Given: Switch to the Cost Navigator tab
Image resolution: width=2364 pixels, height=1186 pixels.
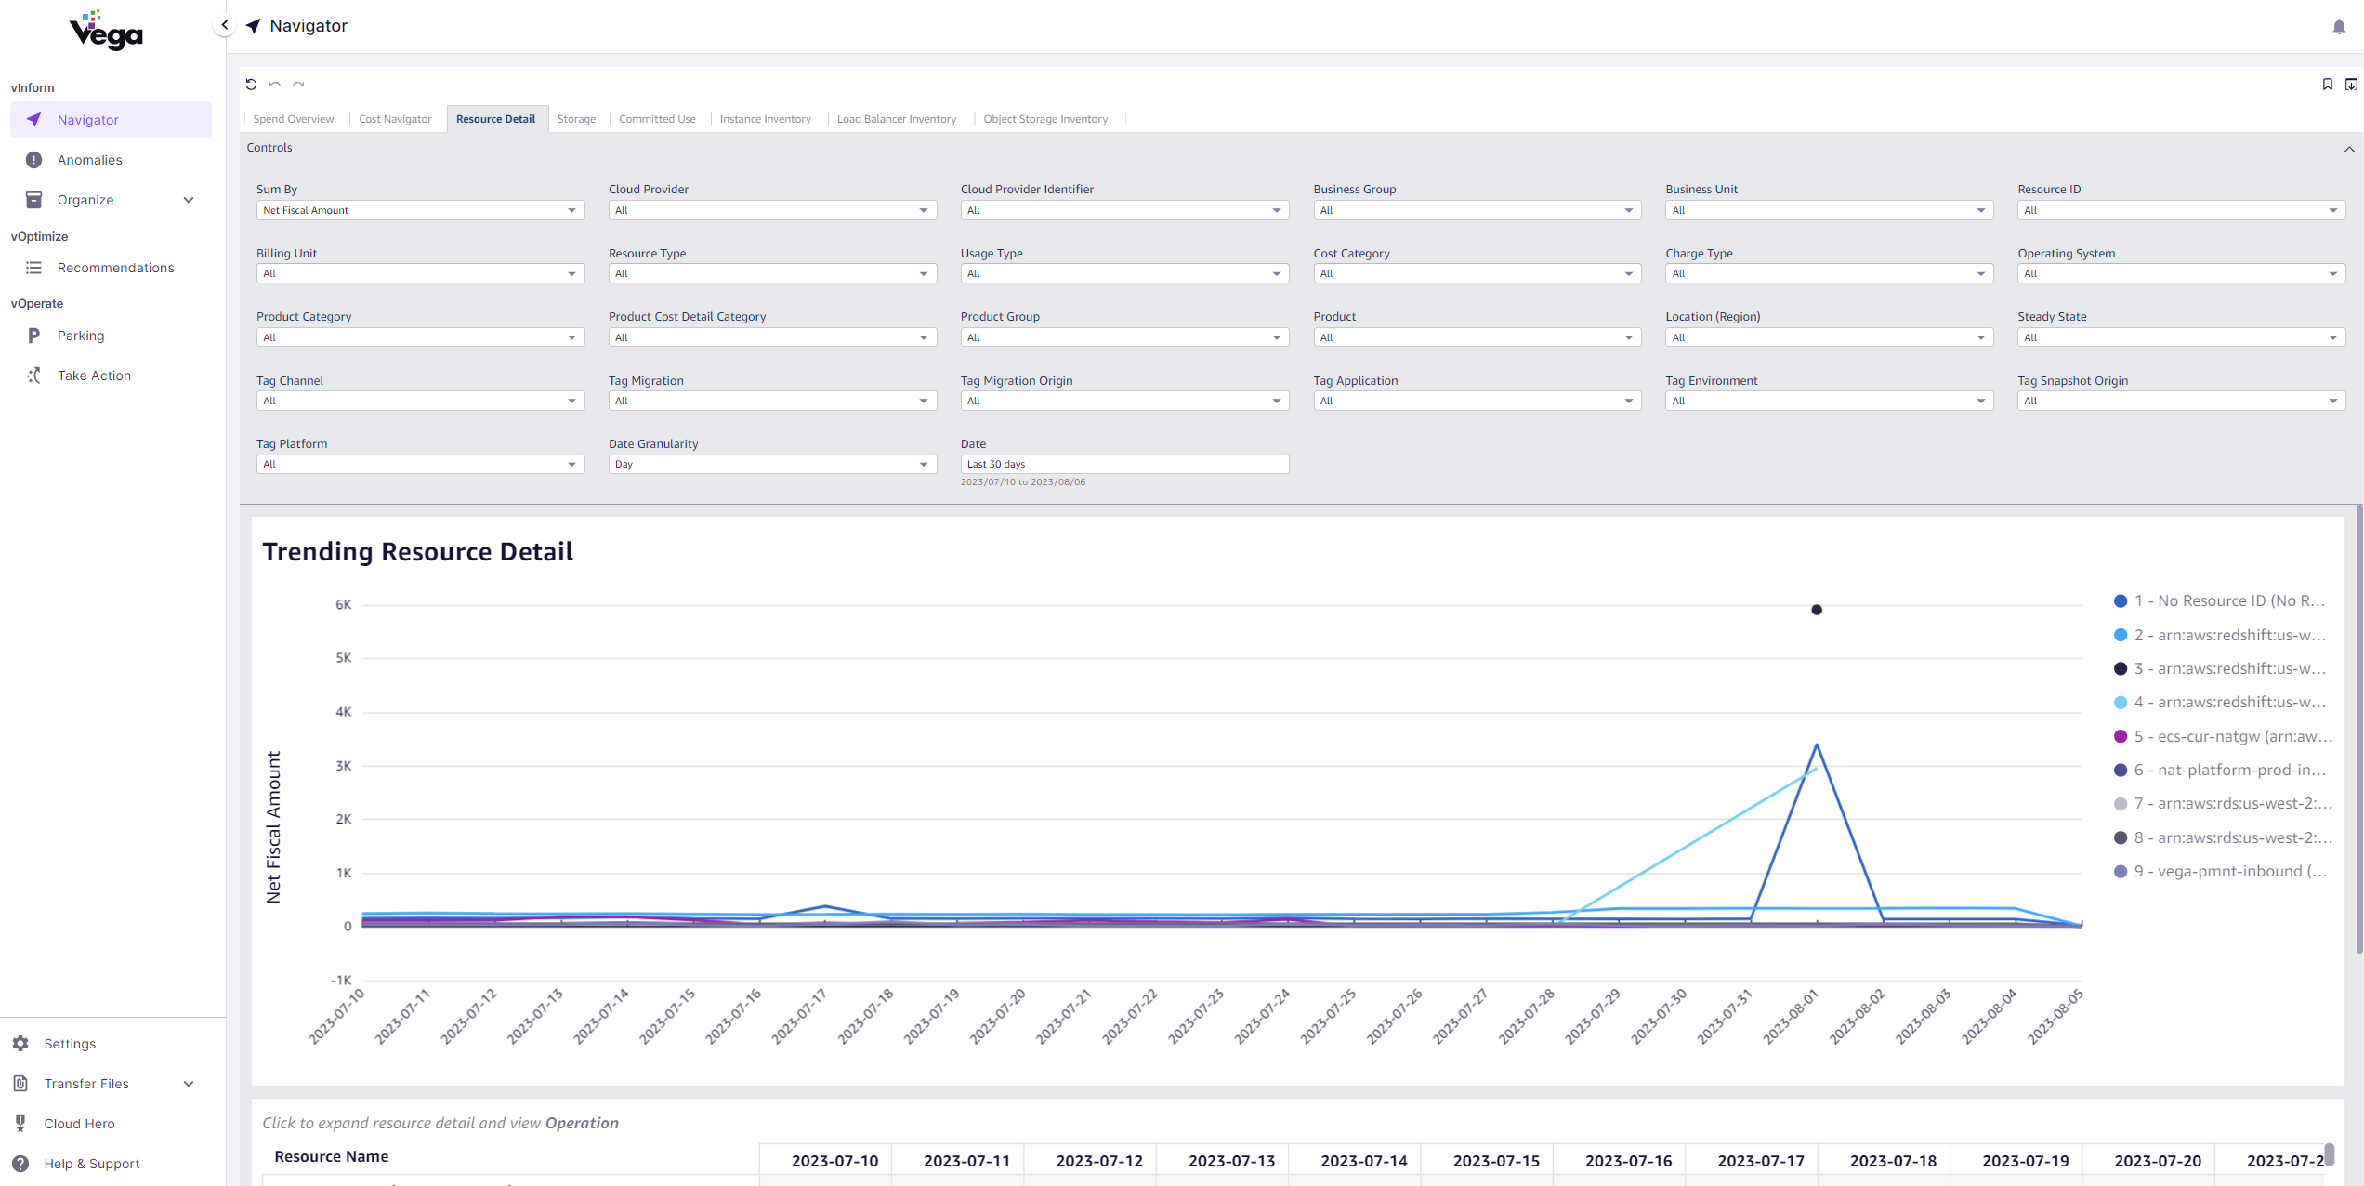Looking at the screenshot, I should pos(395,119).
